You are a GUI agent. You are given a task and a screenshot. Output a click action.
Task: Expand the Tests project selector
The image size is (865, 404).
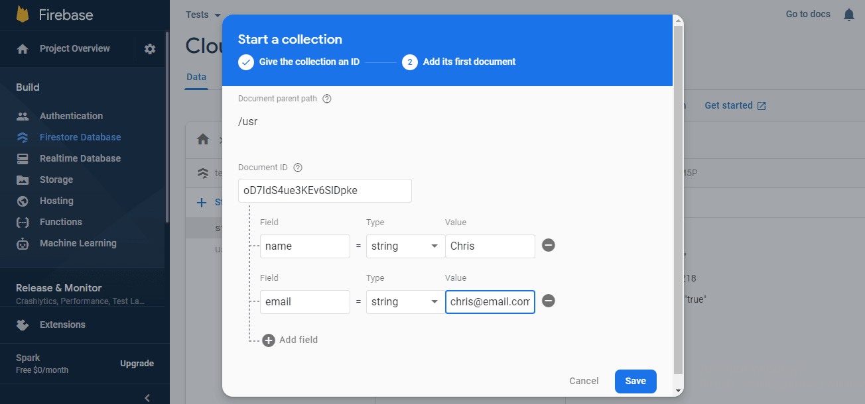point(203,15)
